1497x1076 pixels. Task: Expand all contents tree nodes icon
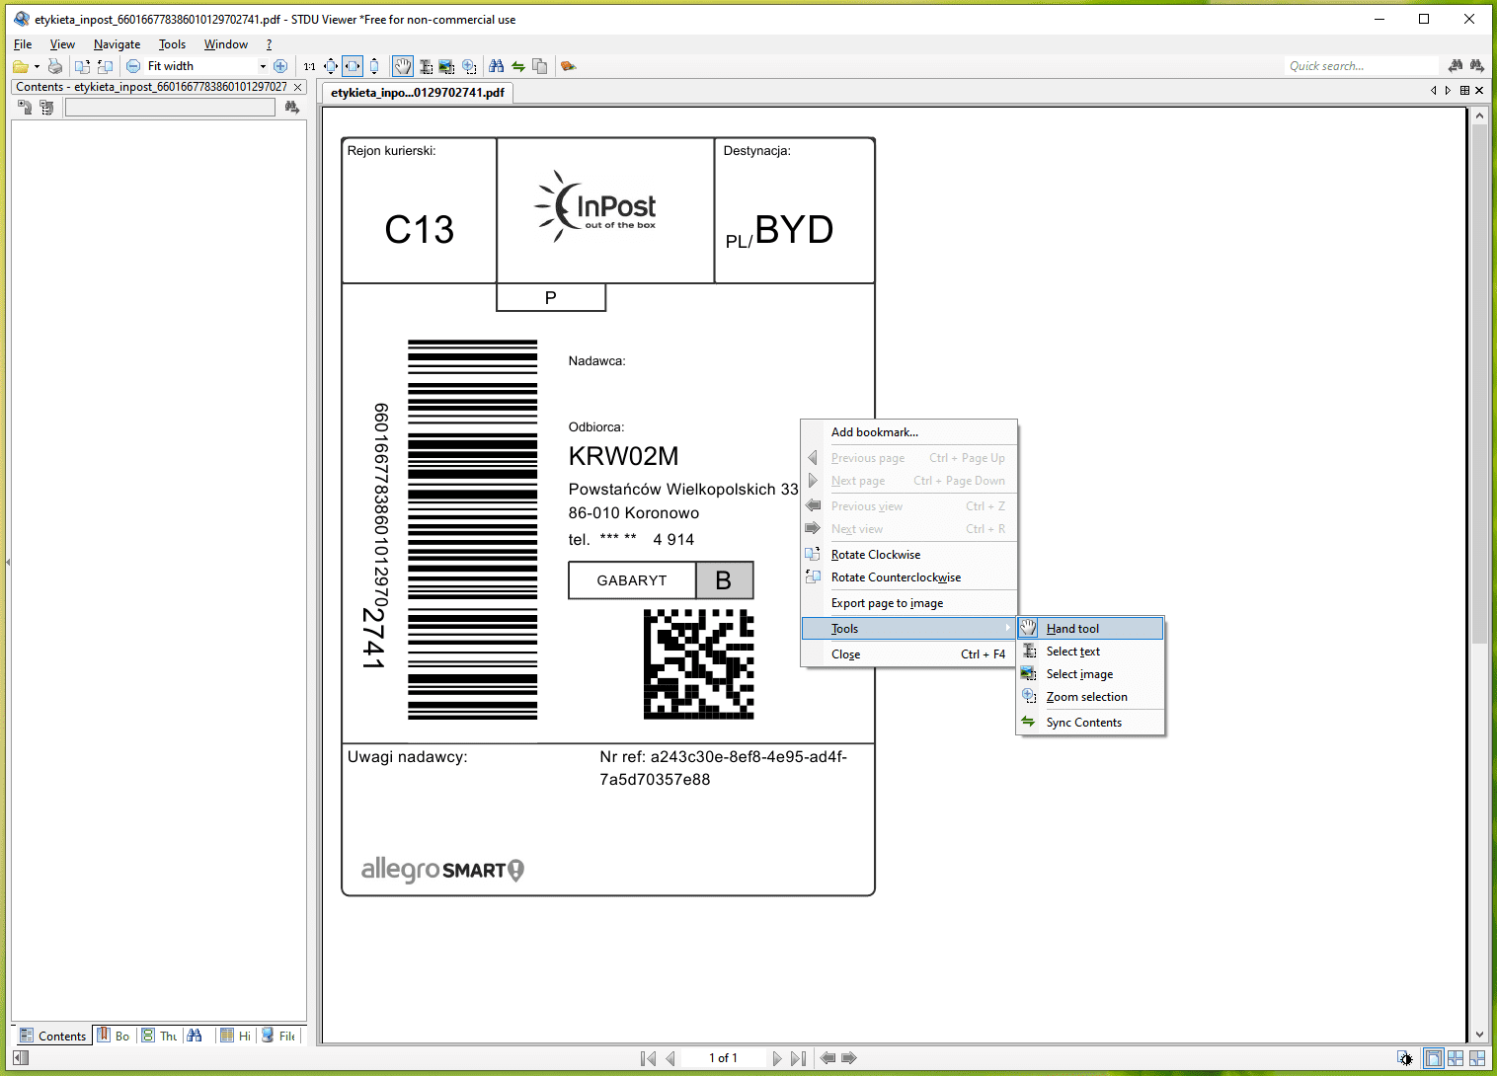point(26,107)
